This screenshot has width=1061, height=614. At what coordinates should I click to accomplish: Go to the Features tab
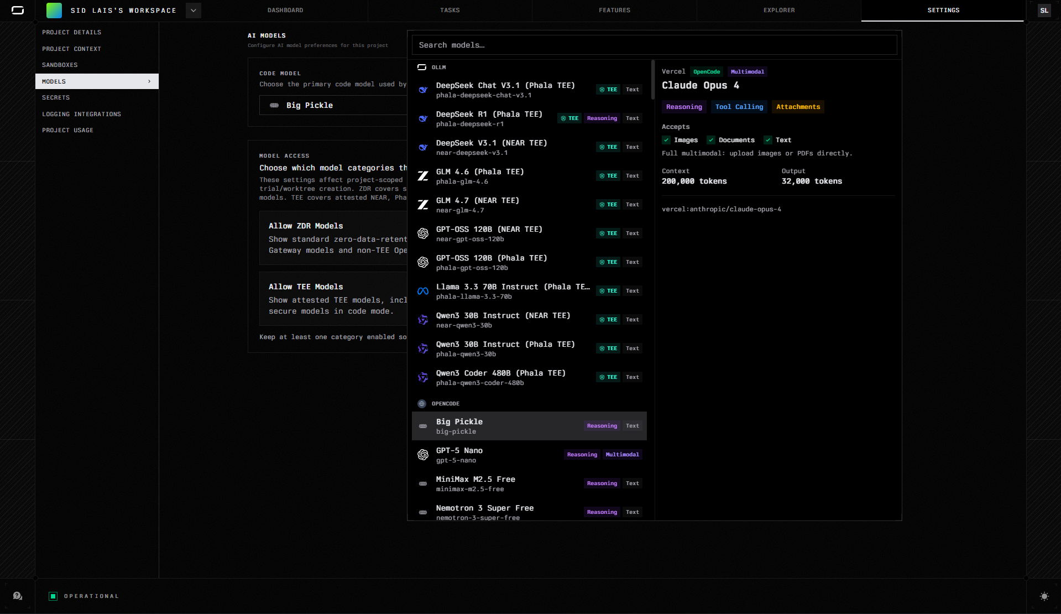[614, 11]
